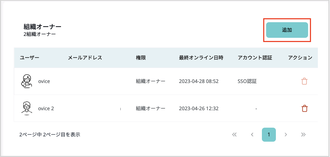Select page 1 in the pagination

pos(269,135)
